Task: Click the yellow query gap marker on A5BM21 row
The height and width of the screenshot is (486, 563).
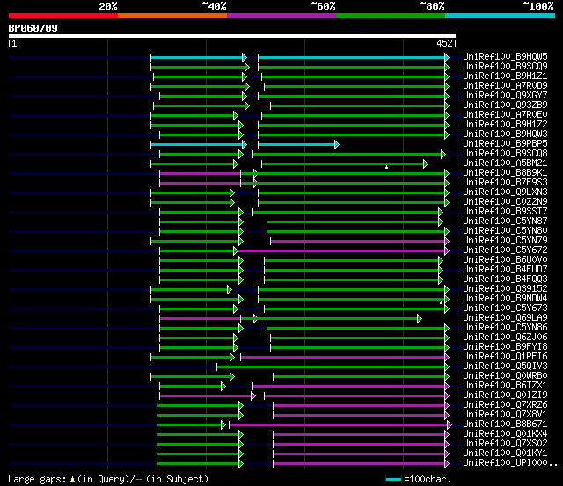Action: [x=387, y=167]
